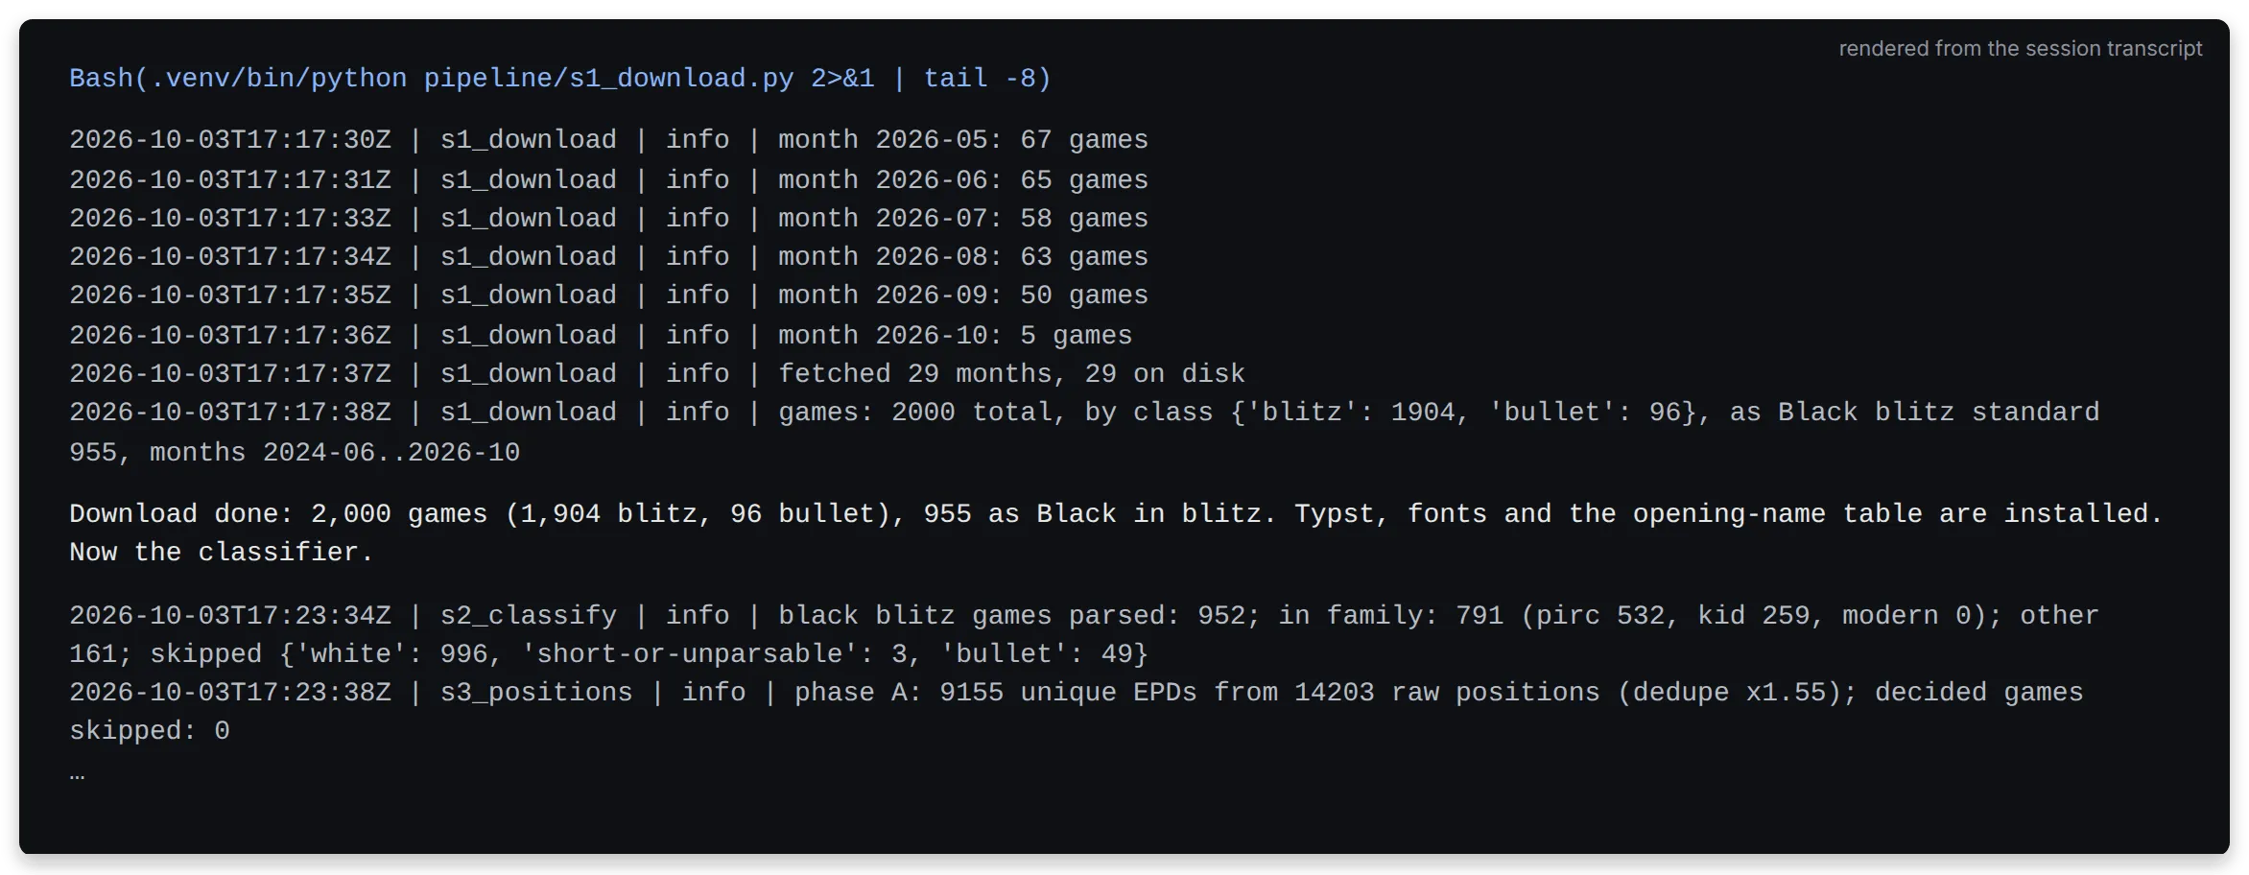The width and height of the screenshot is (2249, 875).
Task: Click the "161; skipped {'white': 996" continuation line
Action: click(608, 654)
